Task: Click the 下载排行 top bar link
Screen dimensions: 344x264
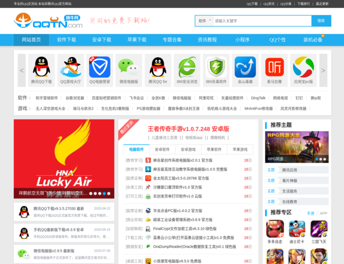Action: coord(304,4)
